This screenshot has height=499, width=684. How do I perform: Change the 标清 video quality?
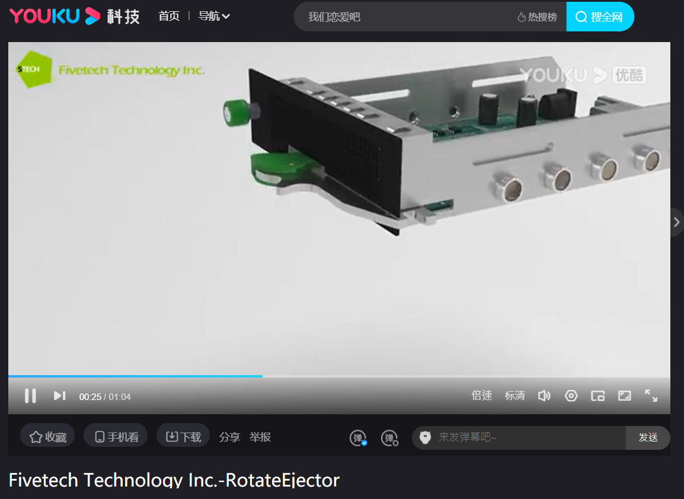514,396
